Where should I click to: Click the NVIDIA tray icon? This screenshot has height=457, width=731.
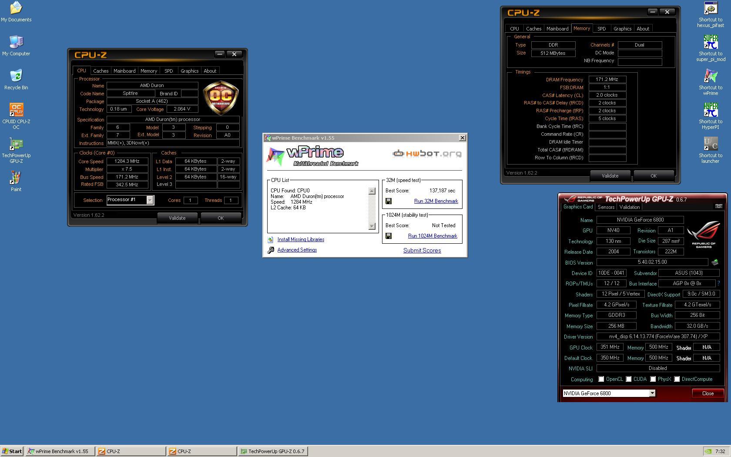click(x=708, y=451)
